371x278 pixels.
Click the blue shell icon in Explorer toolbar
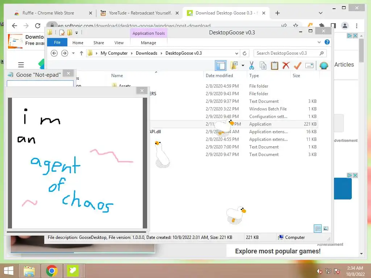(x=324, y=66)
